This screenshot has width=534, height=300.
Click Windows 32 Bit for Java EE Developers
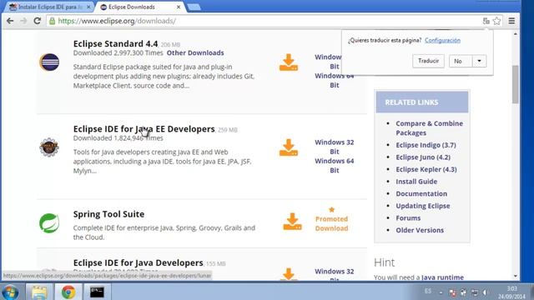point(334,147)
